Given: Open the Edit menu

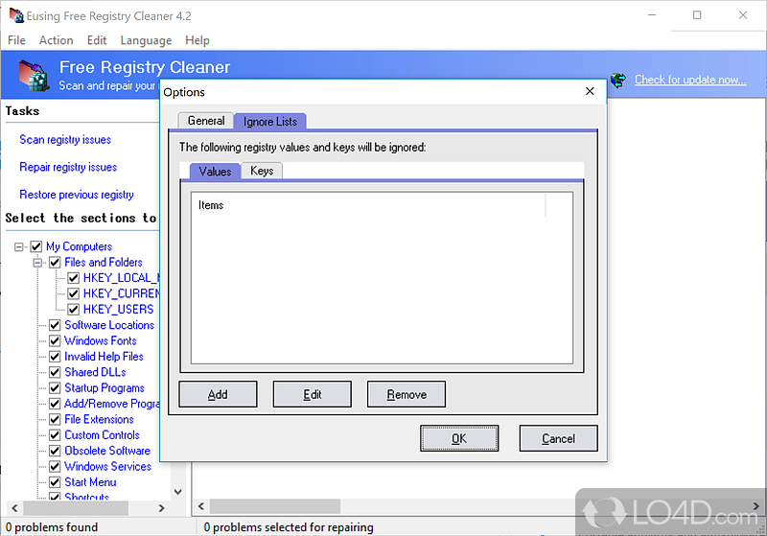Looking at the screenshot, I should (x=97, y=40).
